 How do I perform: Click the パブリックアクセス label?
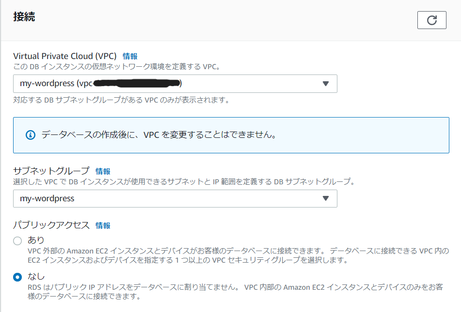[51, 225]
